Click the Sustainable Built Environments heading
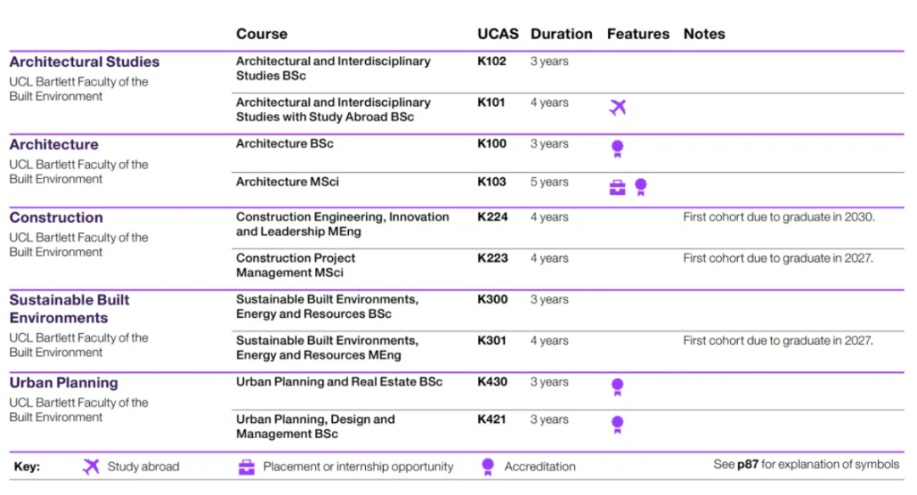917x495 pixels. pyautogui.click(x=70, y=309)
